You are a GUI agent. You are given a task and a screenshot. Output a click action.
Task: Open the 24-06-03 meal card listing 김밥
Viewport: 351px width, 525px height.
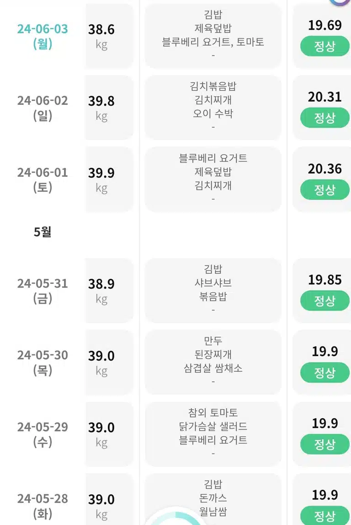tap(213, 36)
